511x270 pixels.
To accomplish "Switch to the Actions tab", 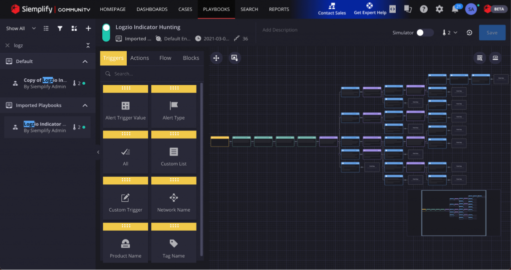I will coord(140,58).
